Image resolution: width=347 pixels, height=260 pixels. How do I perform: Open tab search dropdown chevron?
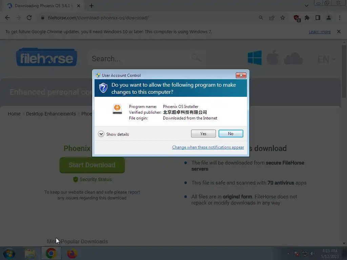click(306, 6)
